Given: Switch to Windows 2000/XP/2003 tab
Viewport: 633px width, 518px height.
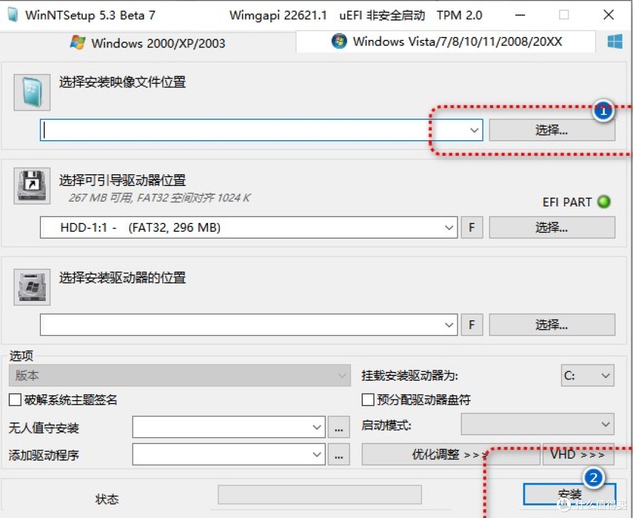Looking at the screenshot, I should coord(148,43).
